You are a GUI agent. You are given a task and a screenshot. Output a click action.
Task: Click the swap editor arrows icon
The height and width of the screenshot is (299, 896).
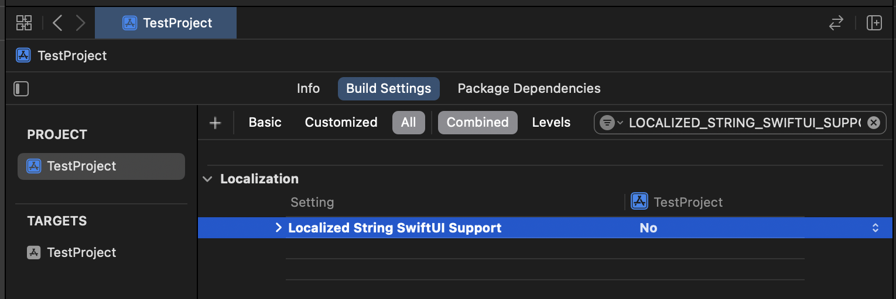836,23
